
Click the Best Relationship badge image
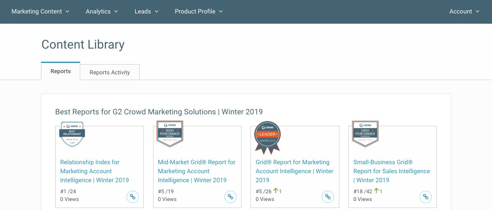(72, 134)
